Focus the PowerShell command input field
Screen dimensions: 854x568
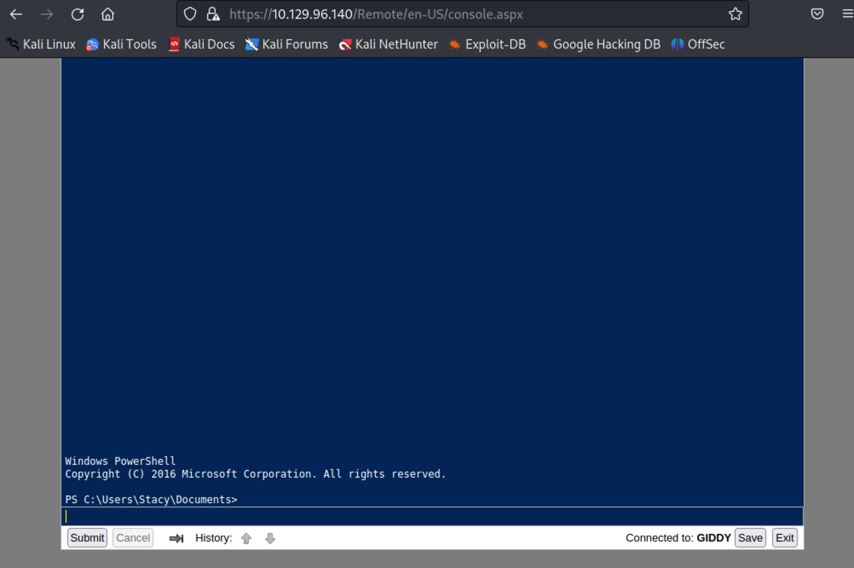click(x=432, y=516)
